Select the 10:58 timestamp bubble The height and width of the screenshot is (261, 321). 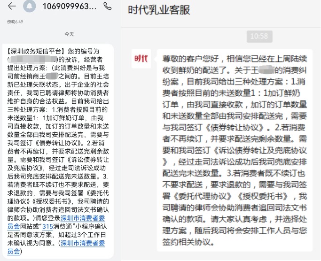[x=259, y=37]
